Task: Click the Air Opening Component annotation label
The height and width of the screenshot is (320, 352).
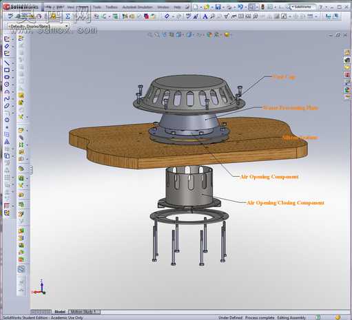Action: pos(269,177)
